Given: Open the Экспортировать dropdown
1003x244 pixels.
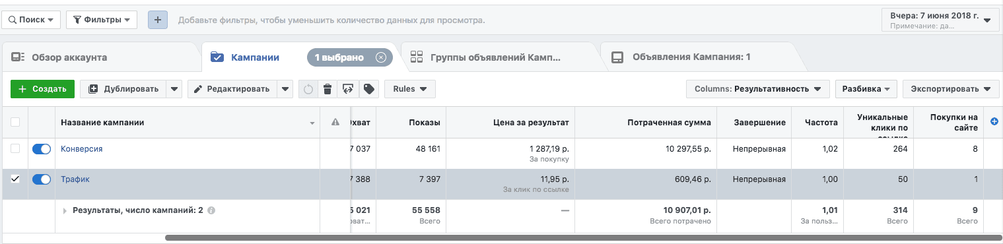Looking at the screenshot, I should coord(950,89).
